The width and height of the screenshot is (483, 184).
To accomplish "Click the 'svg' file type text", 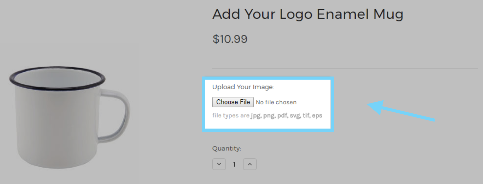I will click(295, 116).
